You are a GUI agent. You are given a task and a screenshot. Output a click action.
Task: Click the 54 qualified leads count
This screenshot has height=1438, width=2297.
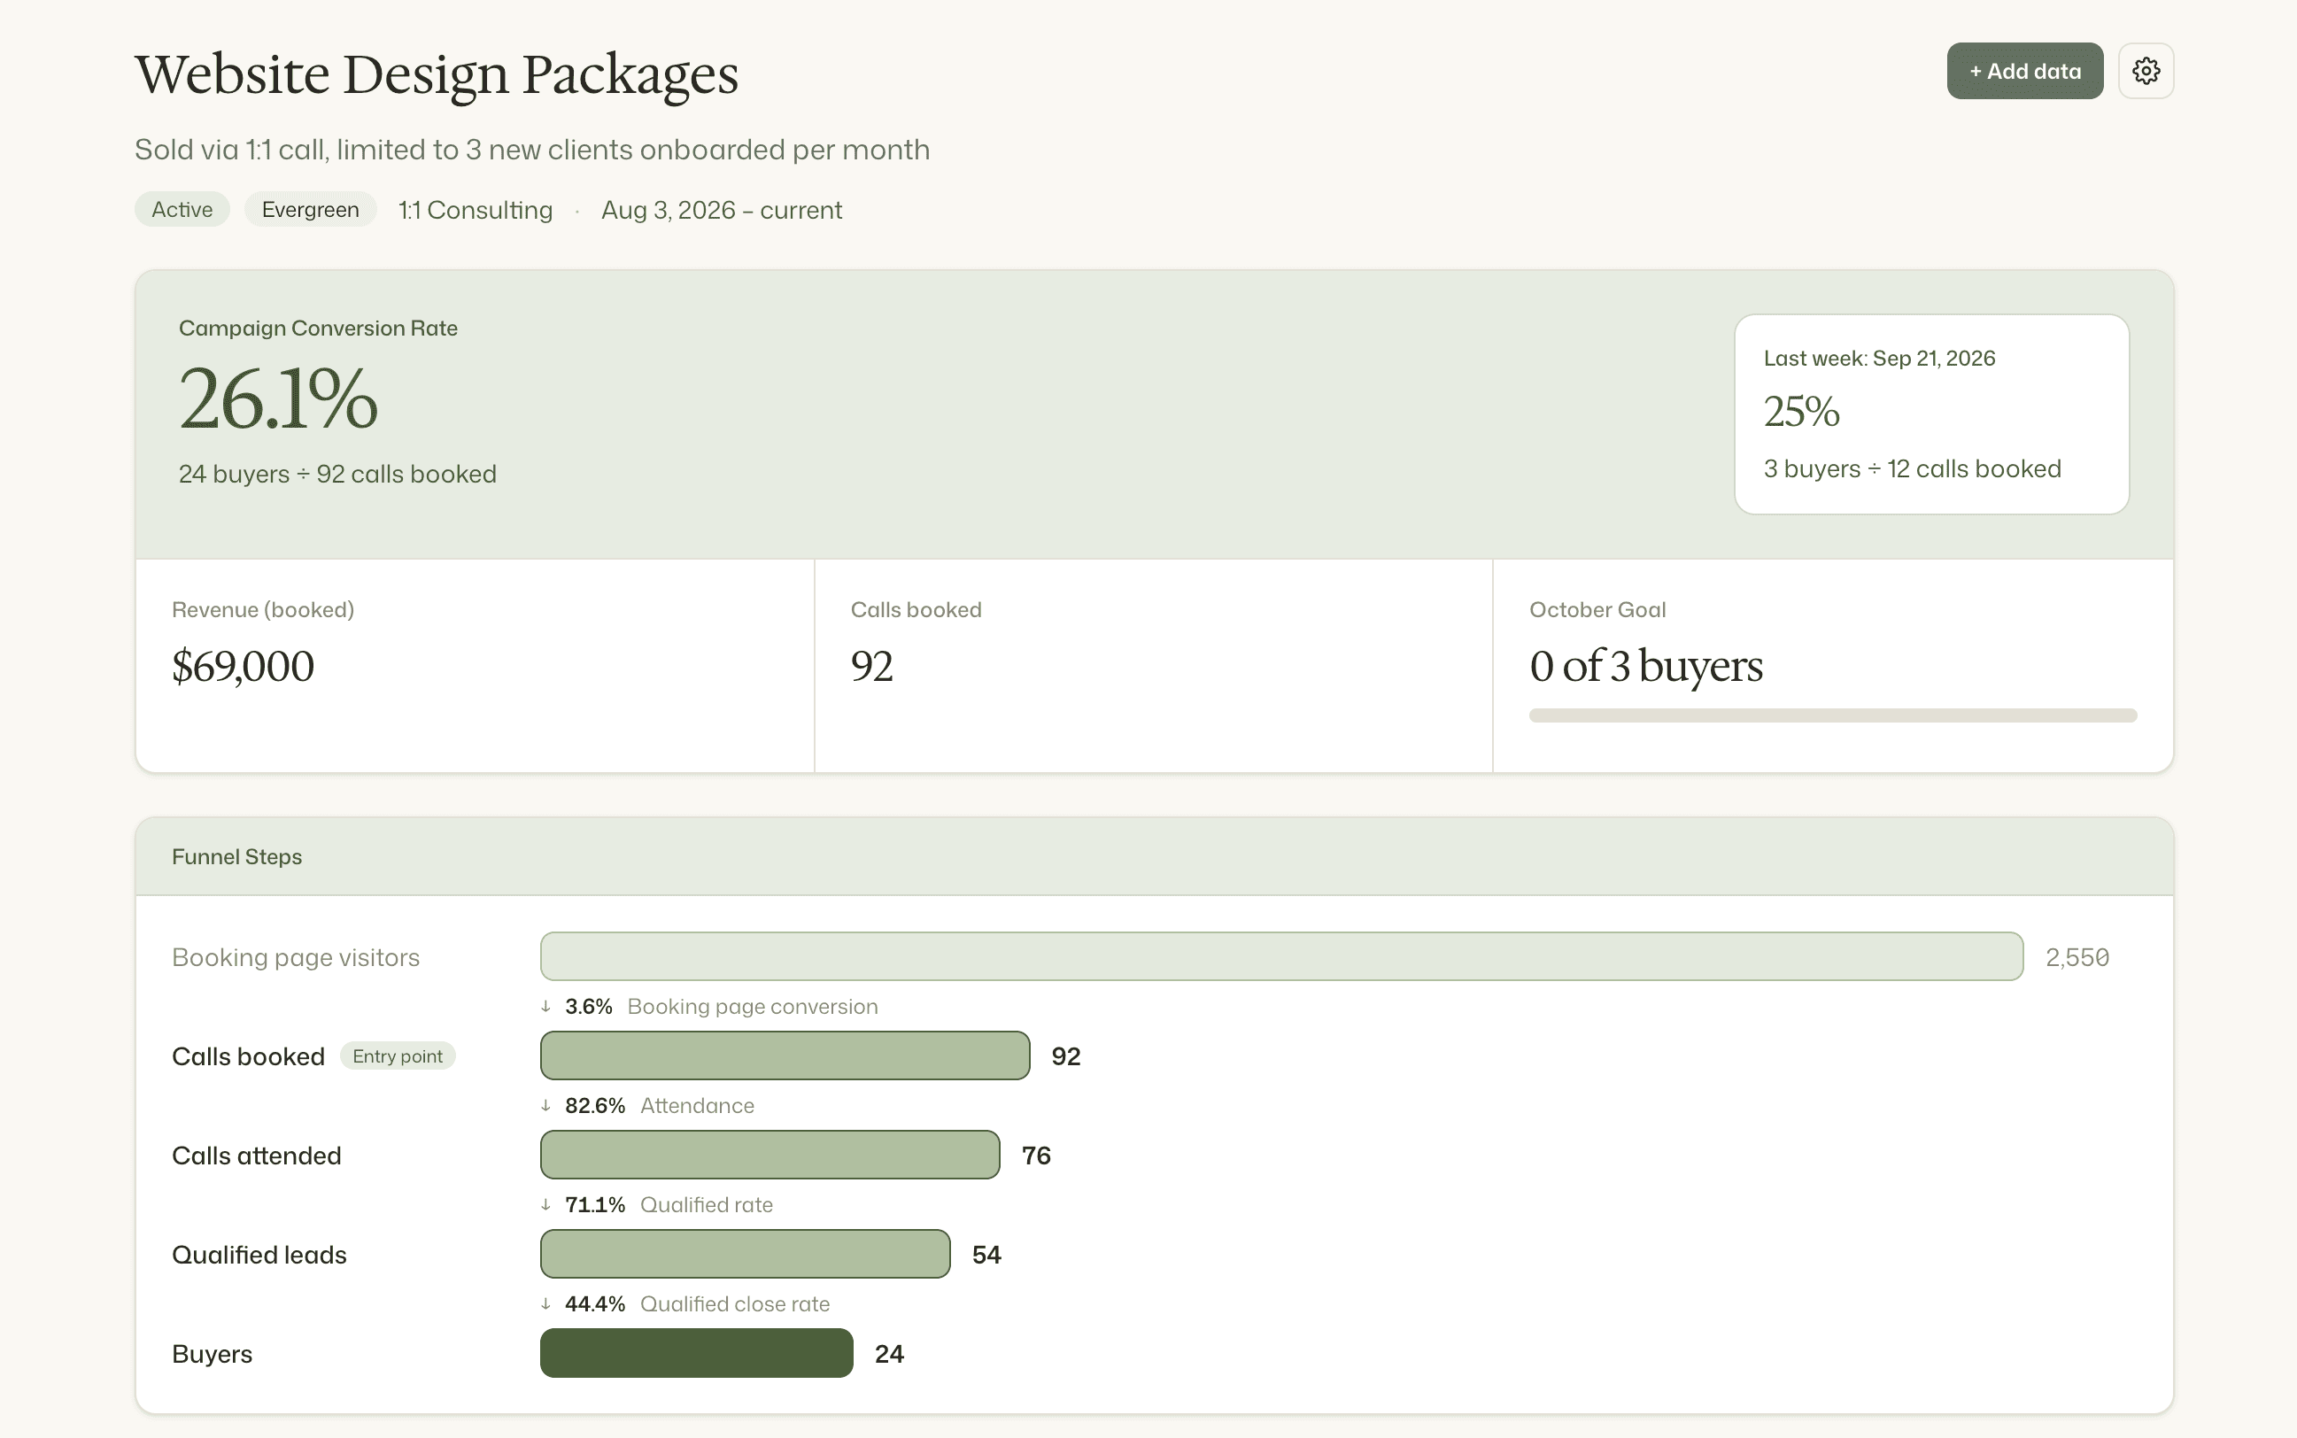point(986,1255)
